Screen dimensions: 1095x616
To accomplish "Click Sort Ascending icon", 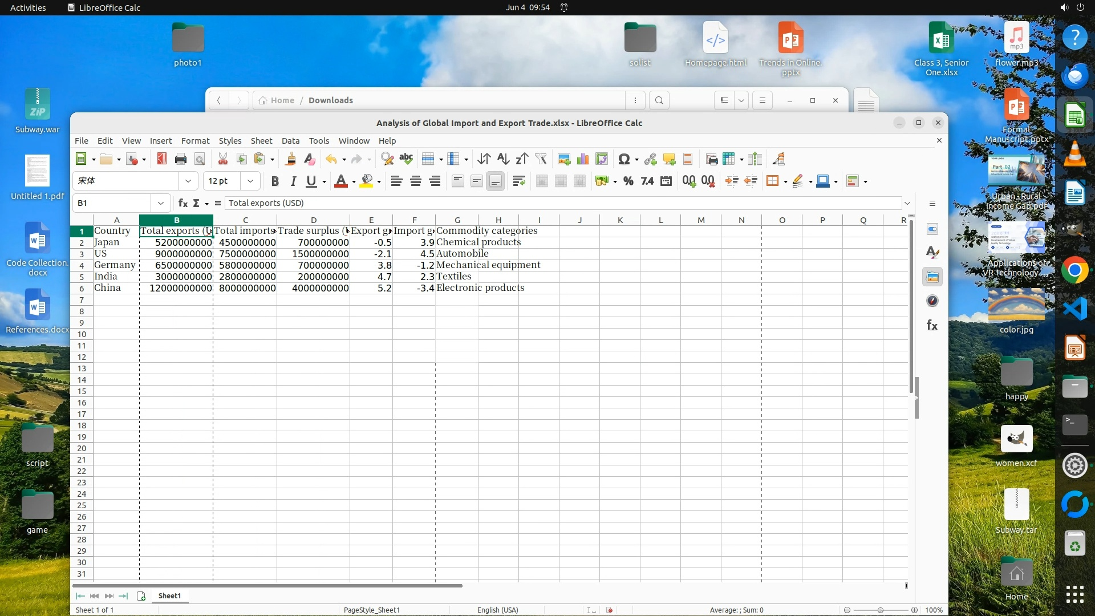I will 503,159.
